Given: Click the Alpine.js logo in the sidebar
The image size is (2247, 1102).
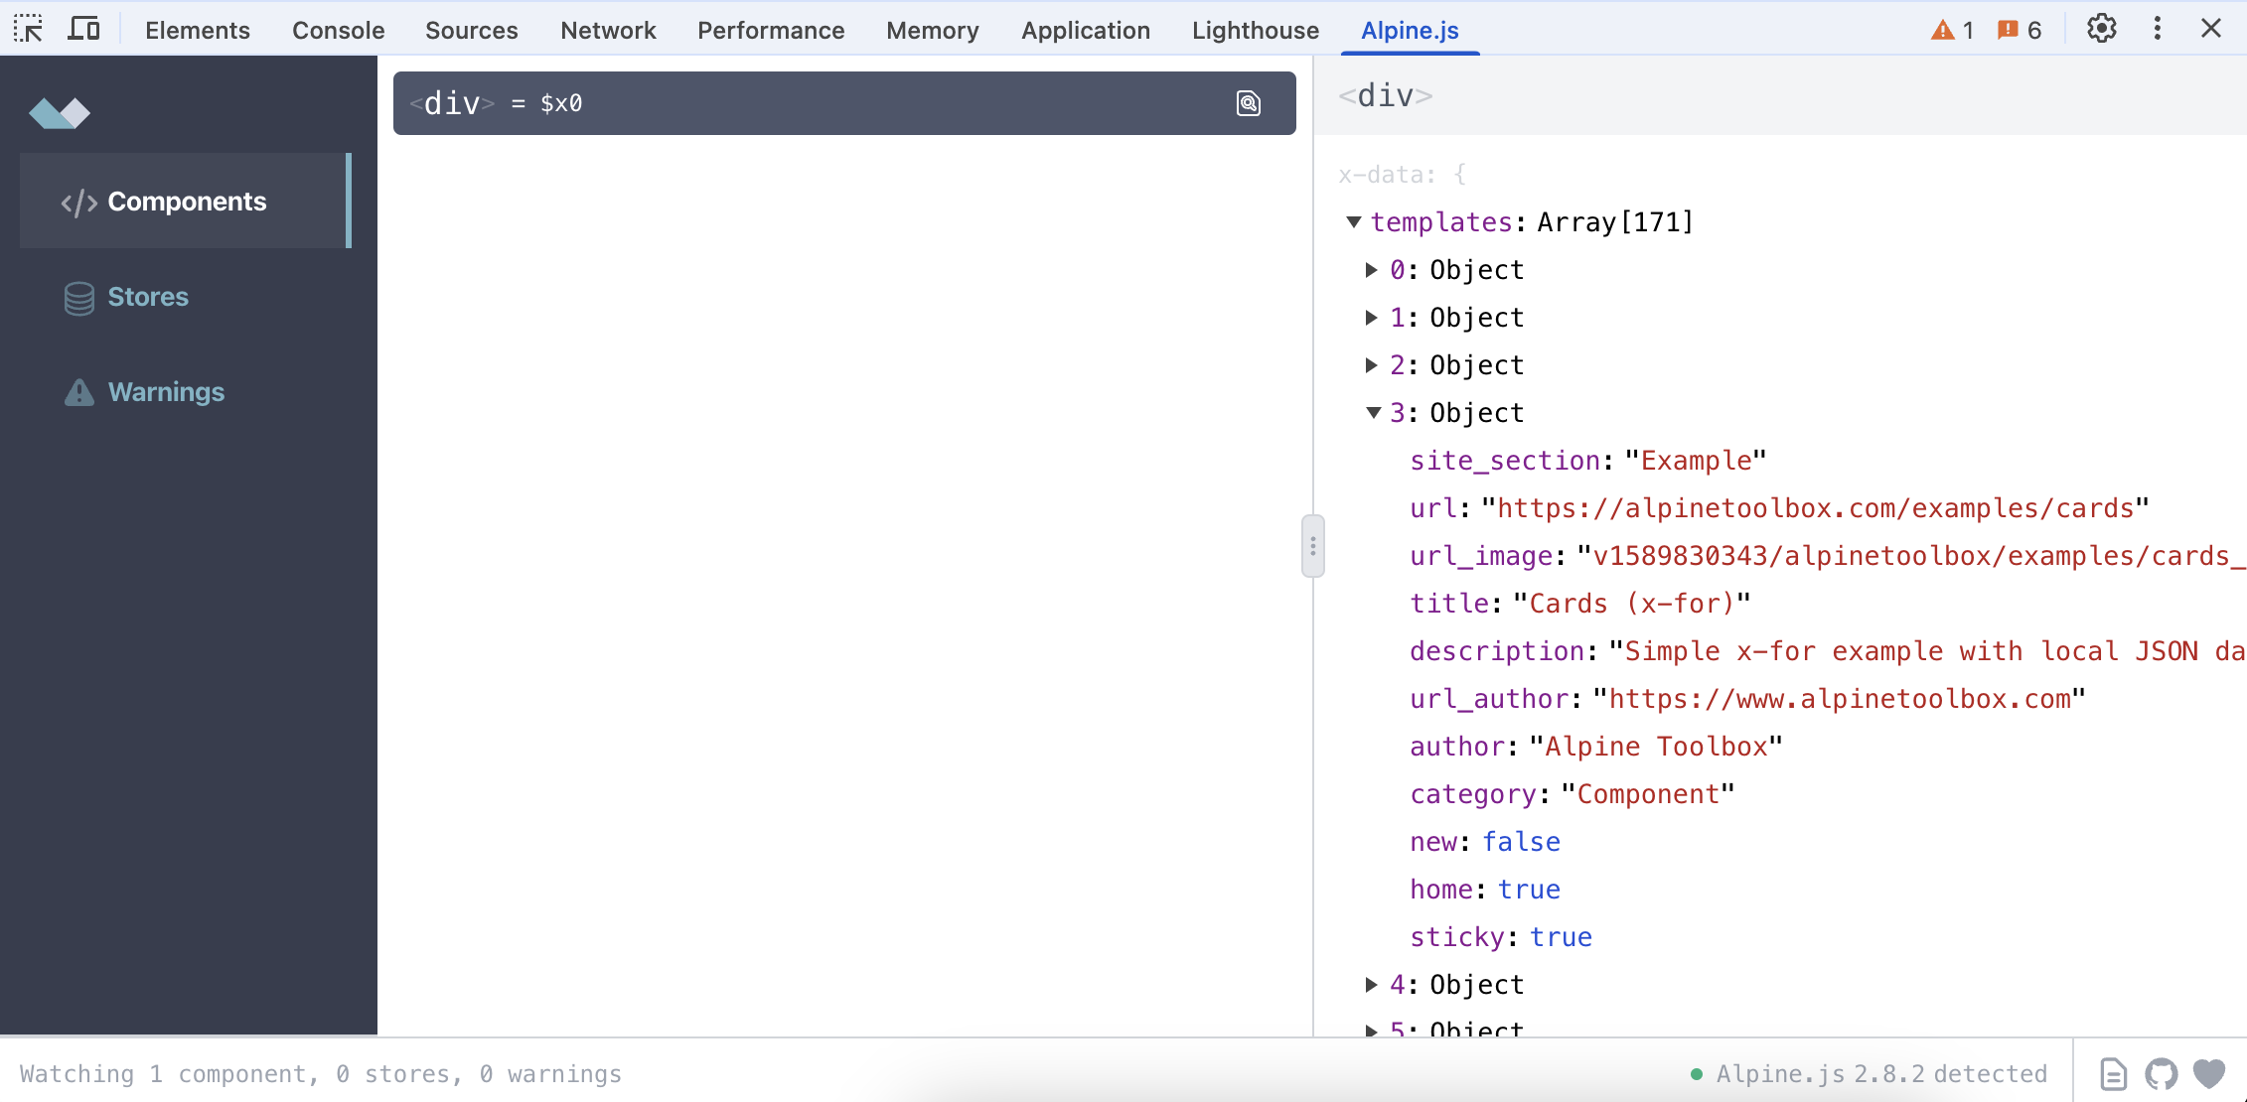Looking at the screenshot, I should pos(61,113).
